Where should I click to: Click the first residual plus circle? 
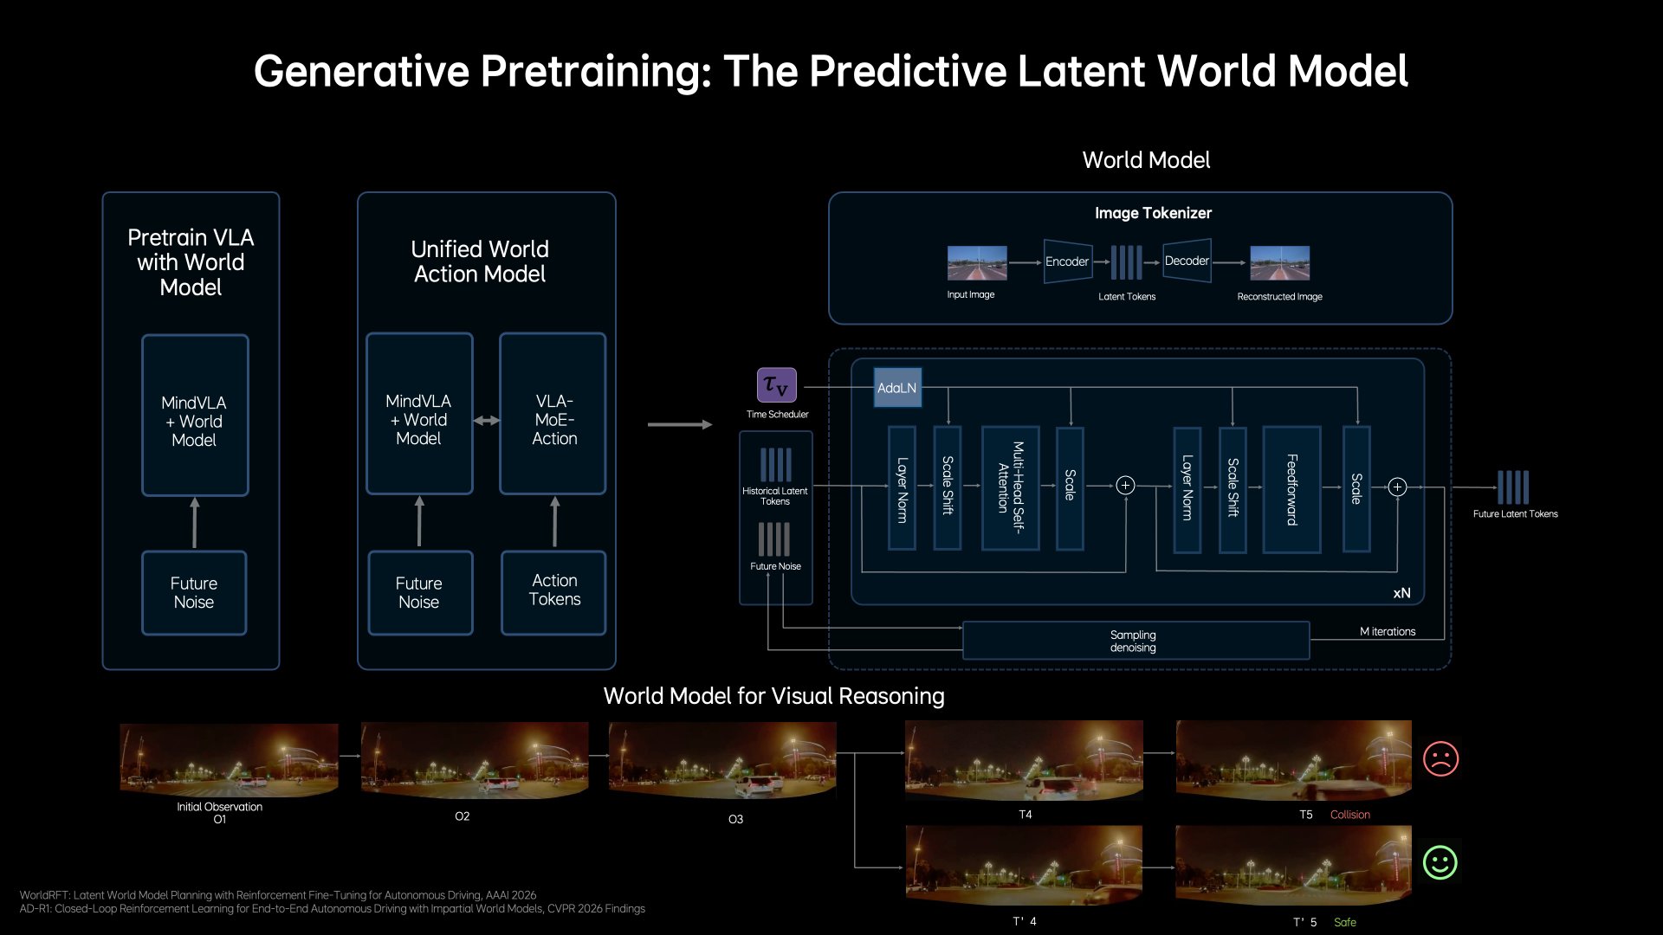tap(1125, 486)
